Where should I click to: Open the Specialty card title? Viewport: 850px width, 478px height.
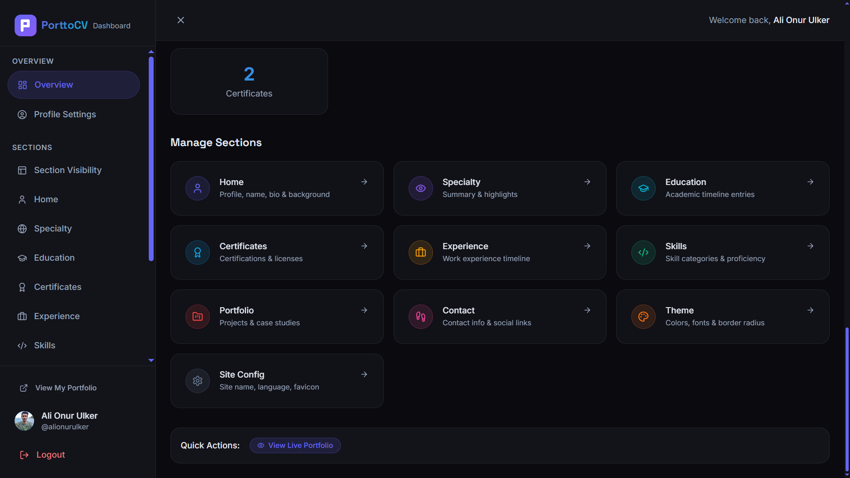[x=461, y=182]
